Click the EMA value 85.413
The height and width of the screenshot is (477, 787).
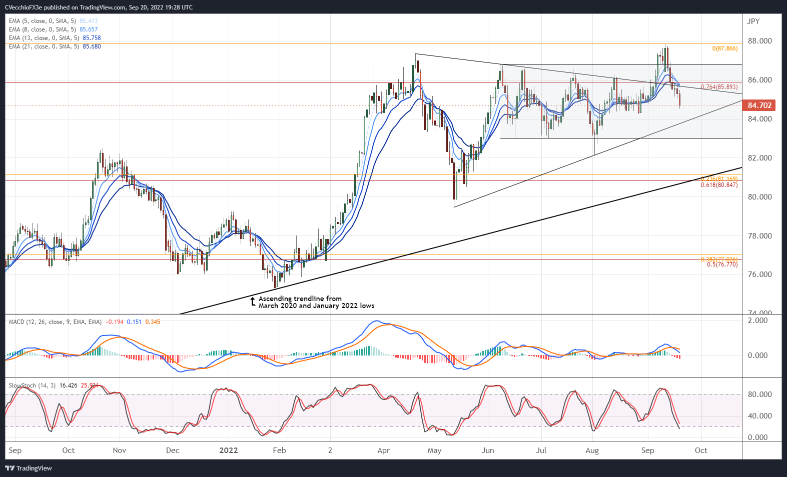tap(89, 21)
